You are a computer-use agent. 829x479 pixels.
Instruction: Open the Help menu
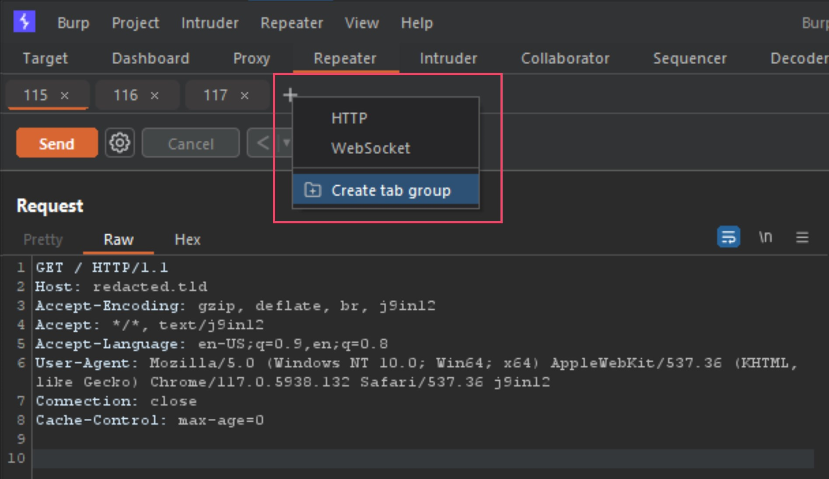pos(417,23)
